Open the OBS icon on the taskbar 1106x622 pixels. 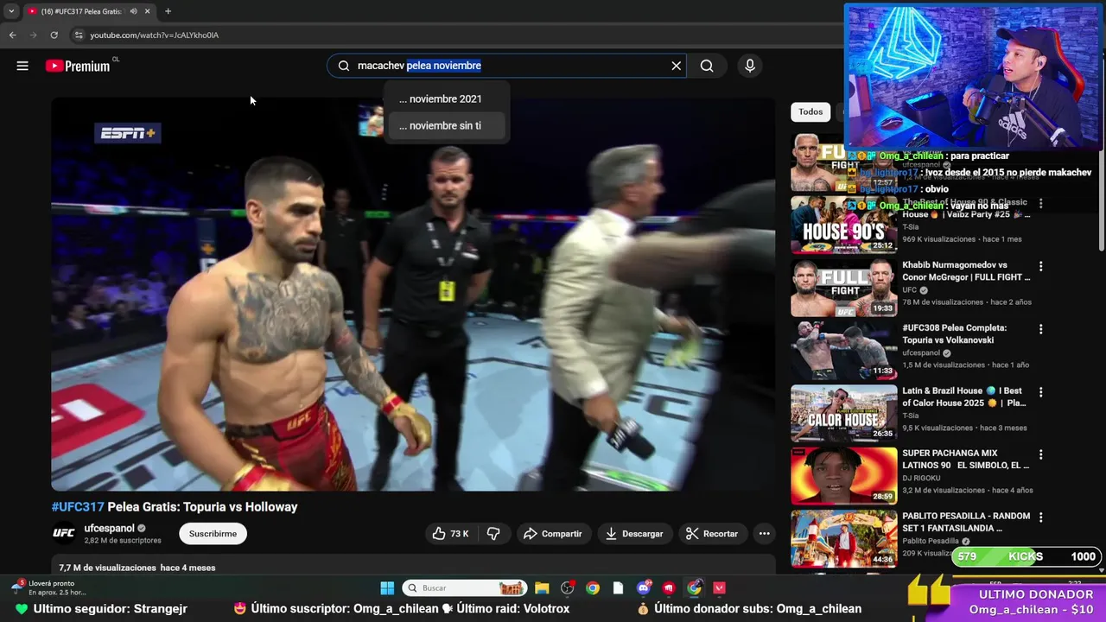[568, 588]
